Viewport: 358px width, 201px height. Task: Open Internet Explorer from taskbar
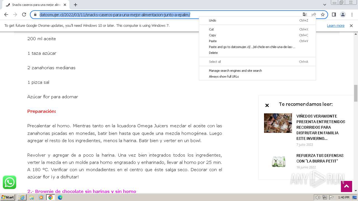[x=22, y=197]
